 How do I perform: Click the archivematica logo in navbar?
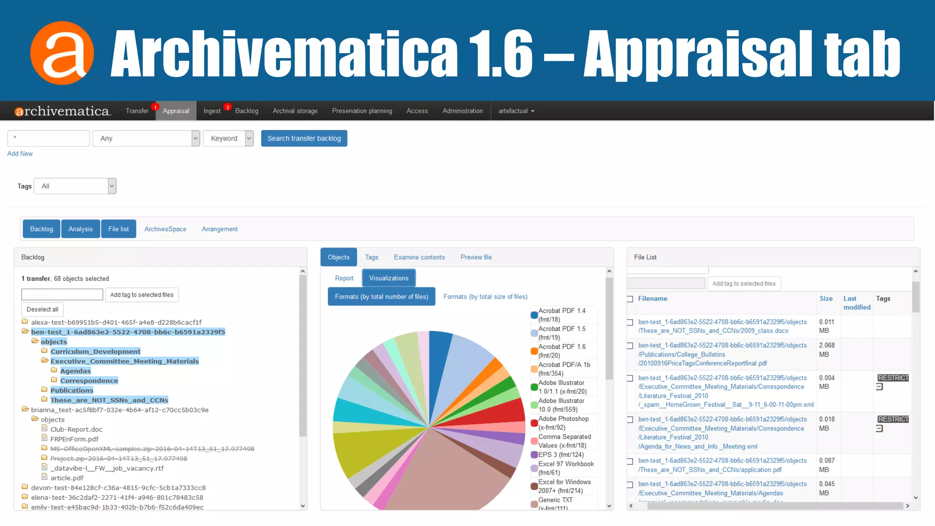coord(63,111)
